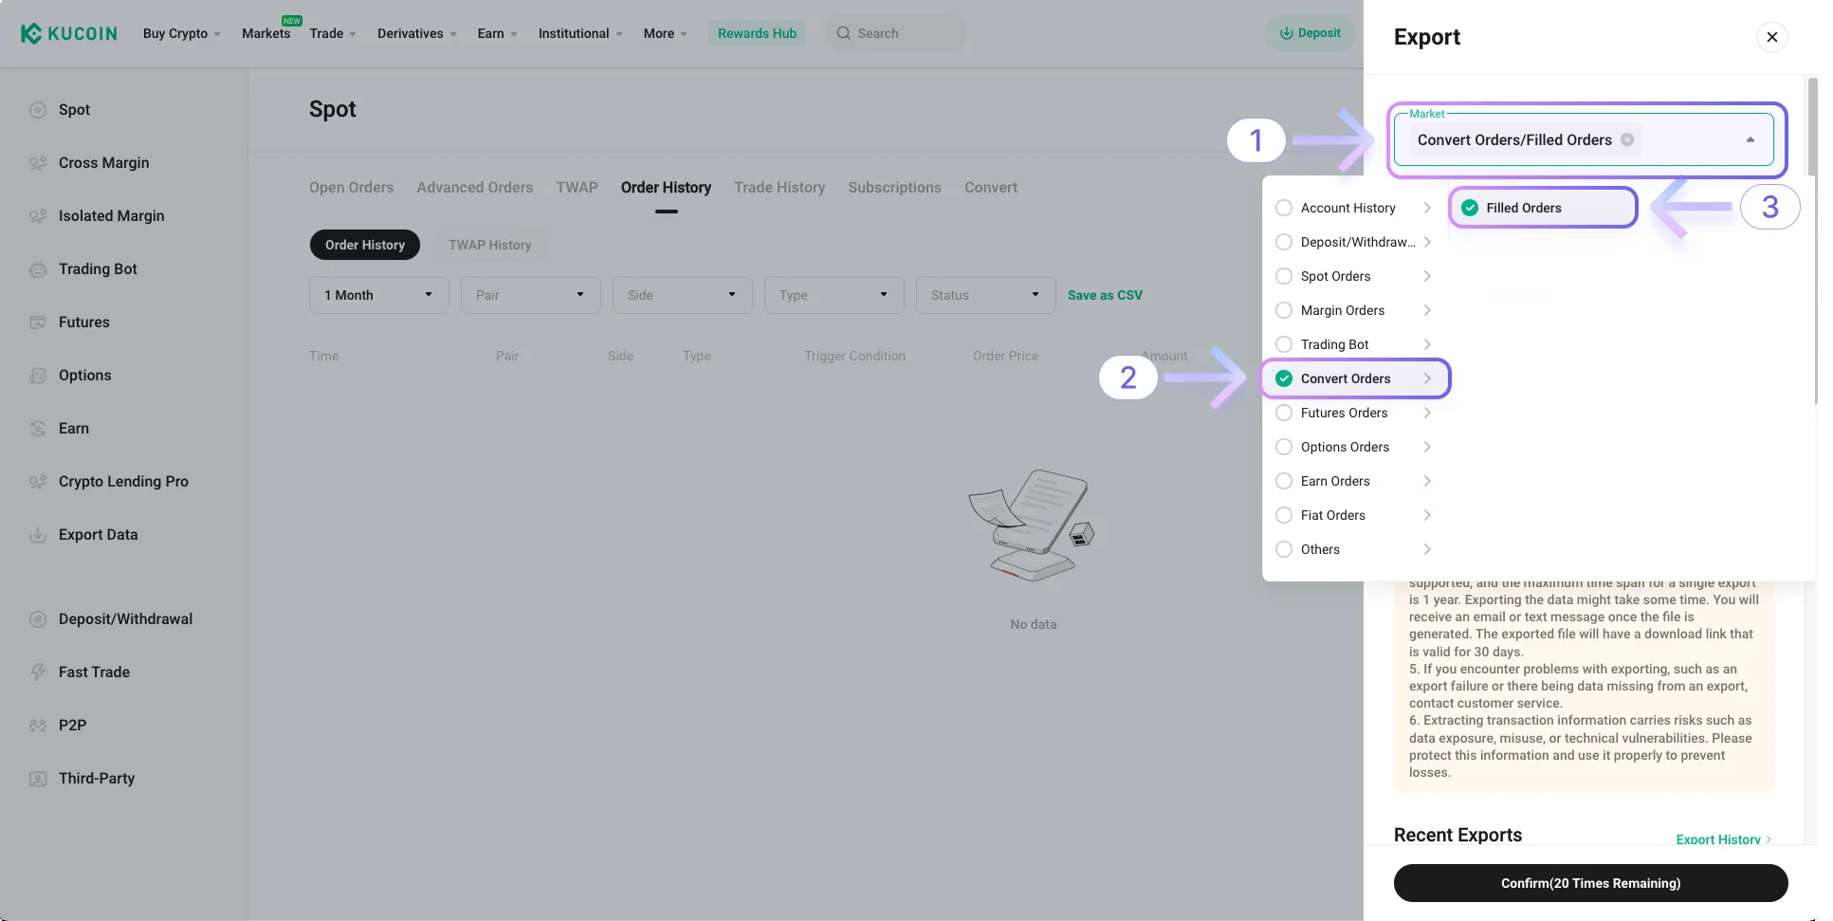
Task: Select the Options Orders radio option
Action: tap(1284, 447)
